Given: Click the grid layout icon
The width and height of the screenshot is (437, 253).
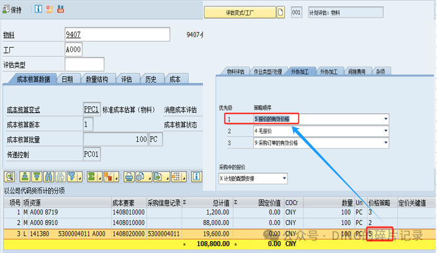Looking at the screenshot, I should point(176,177).
